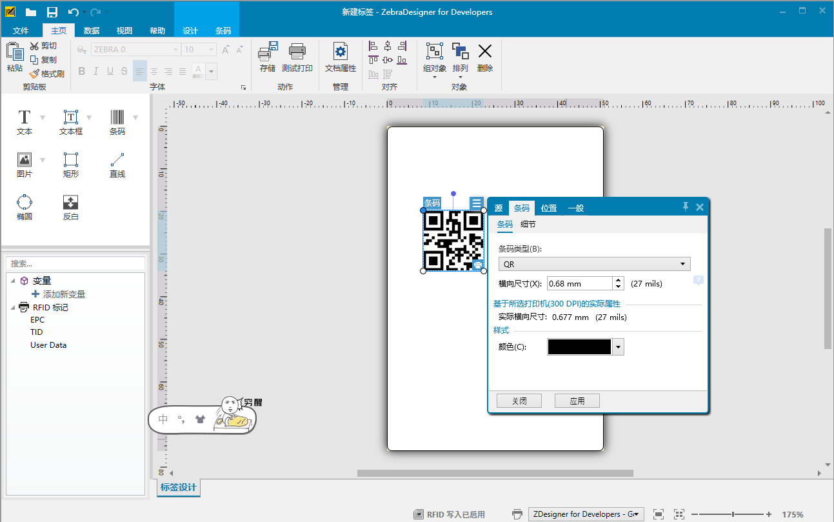Click the zoom-in plus button in status bar
Image resolution: width=834 pixels, height=522 pixels.
point(769,514)
